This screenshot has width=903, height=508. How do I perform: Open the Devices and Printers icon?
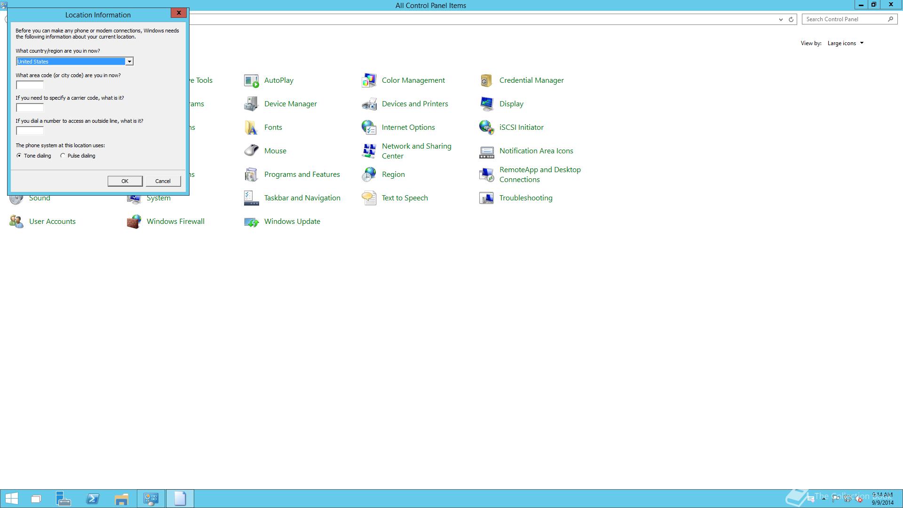tap(369, 104)
